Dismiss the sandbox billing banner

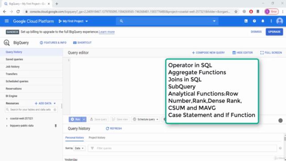(256, 32)
